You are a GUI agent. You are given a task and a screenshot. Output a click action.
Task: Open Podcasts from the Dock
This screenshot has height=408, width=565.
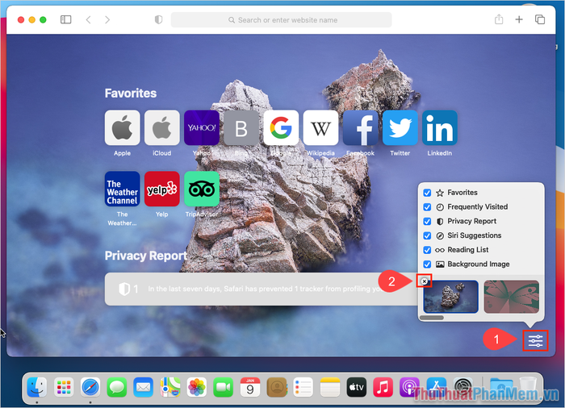pyautogui.click(x=410, y=388)
